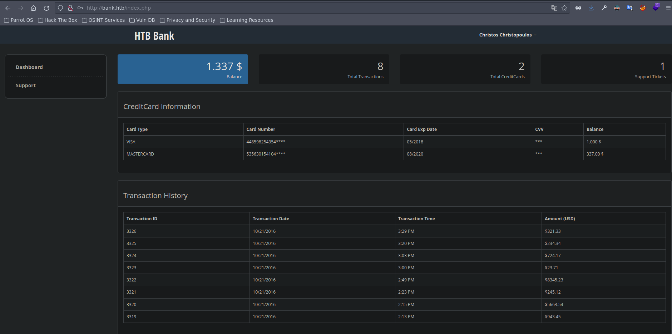
Task: Click the purple stacked-layers extension icon
Action: pyautogui.click(x=656, y=8)
